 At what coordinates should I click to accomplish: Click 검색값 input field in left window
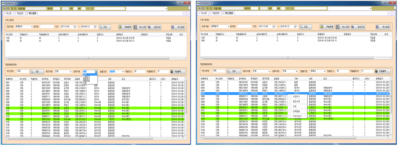47,26
